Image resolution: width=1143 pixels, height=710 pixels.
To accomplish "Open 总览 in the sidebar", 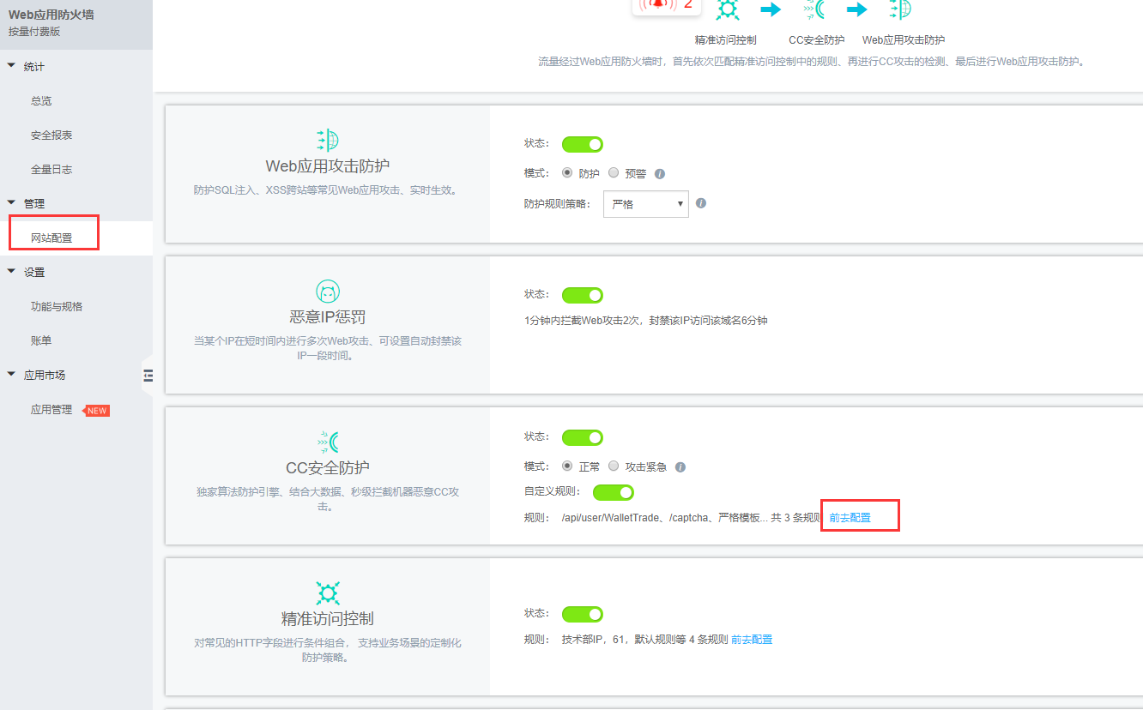I will 41,100.
